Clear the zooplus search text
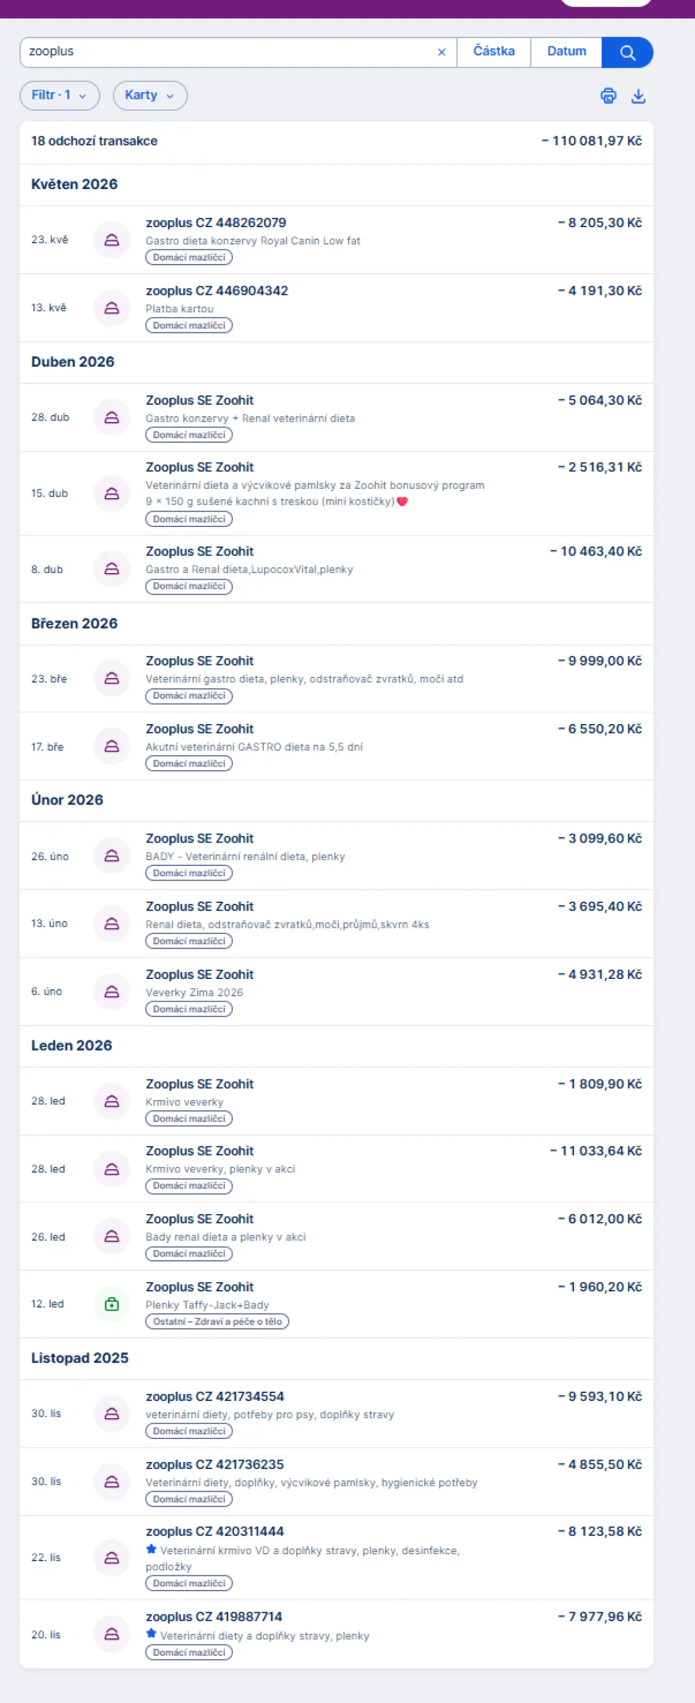 click(441, 52)
